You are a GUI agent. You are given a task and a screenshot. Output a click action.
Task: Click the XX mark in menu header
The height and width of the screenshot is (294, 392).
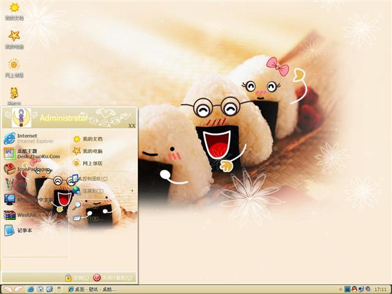132,126
